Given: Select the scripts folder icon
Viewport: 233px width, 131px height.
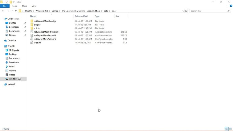Looking at the screenshot, I should 32,28.
